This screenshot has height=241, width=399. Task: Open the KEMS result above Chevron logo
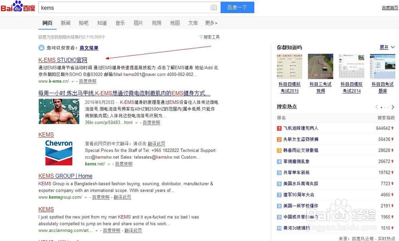pos(46,134)
